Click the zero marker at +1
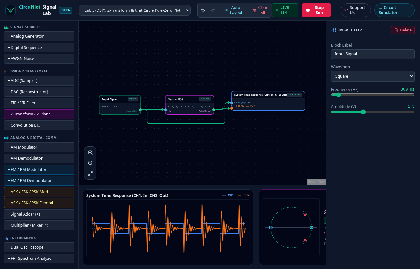 311,227
